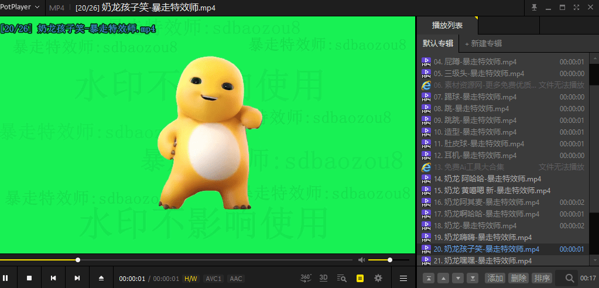The height and width of the screenshot is (288, 599).
Task: Toggle the yellow playlist panel button
Action: point(360,278)
